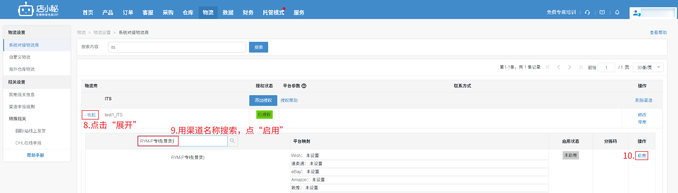This screenshot has width=678, height=193.
Task: Click the user account avatar icon
Action: (636, 13)
